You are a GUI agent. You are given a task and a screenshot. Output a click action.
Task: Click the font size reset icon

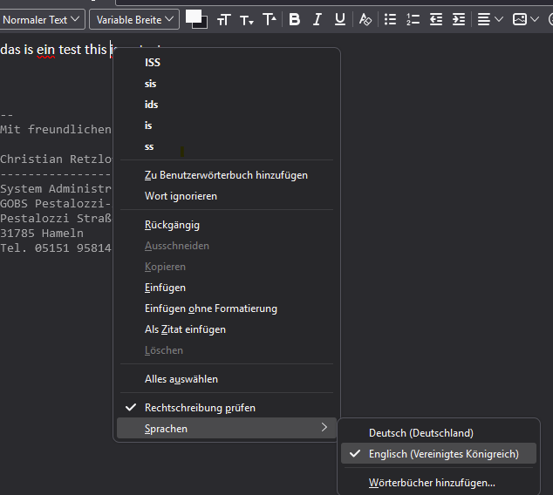click(x=224, y=19)
